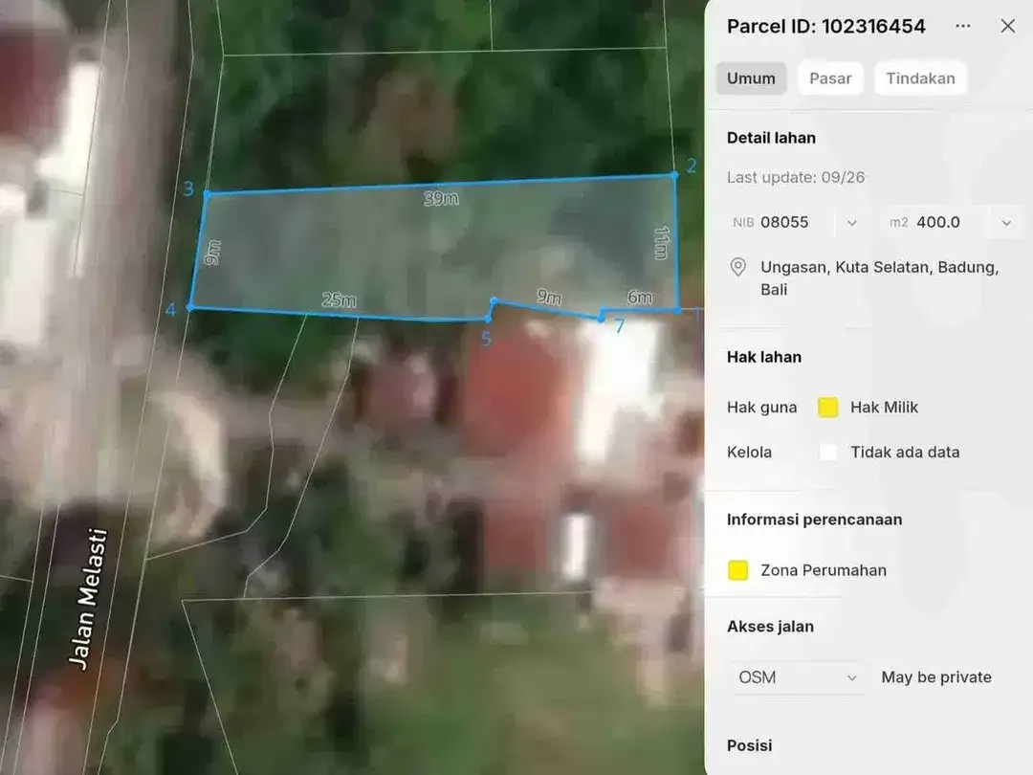The width and height of the screenshot is (1033, 775).
Task: Click the 11m edge length label
Action: (x=662, y=242)
